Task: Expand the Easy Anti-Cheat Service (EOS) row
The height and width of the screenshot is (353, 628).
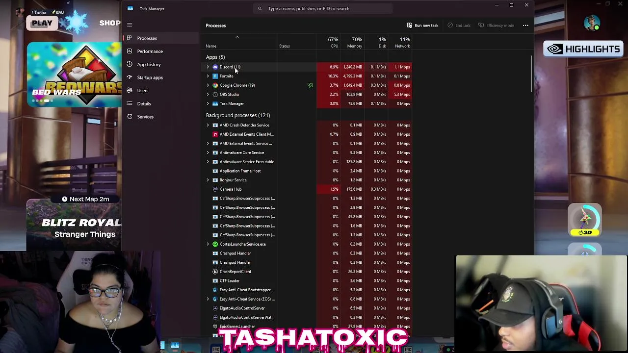Action: 208,299
